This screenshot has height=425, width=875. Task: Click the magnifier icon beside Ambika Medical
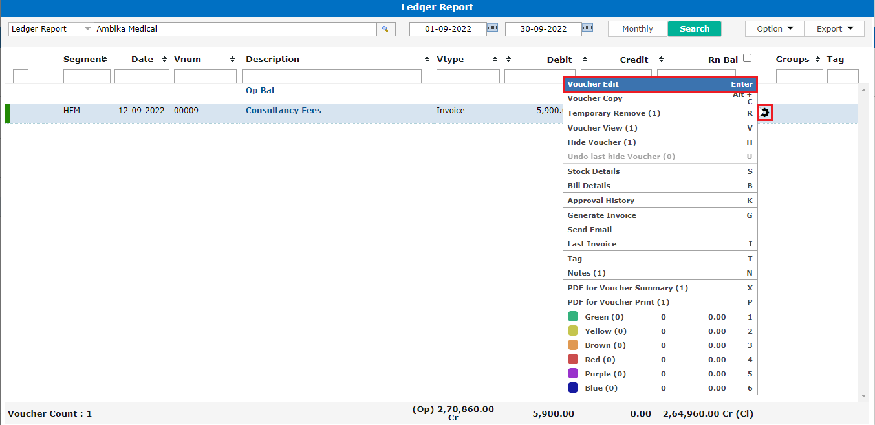click(x=385, y=29)
